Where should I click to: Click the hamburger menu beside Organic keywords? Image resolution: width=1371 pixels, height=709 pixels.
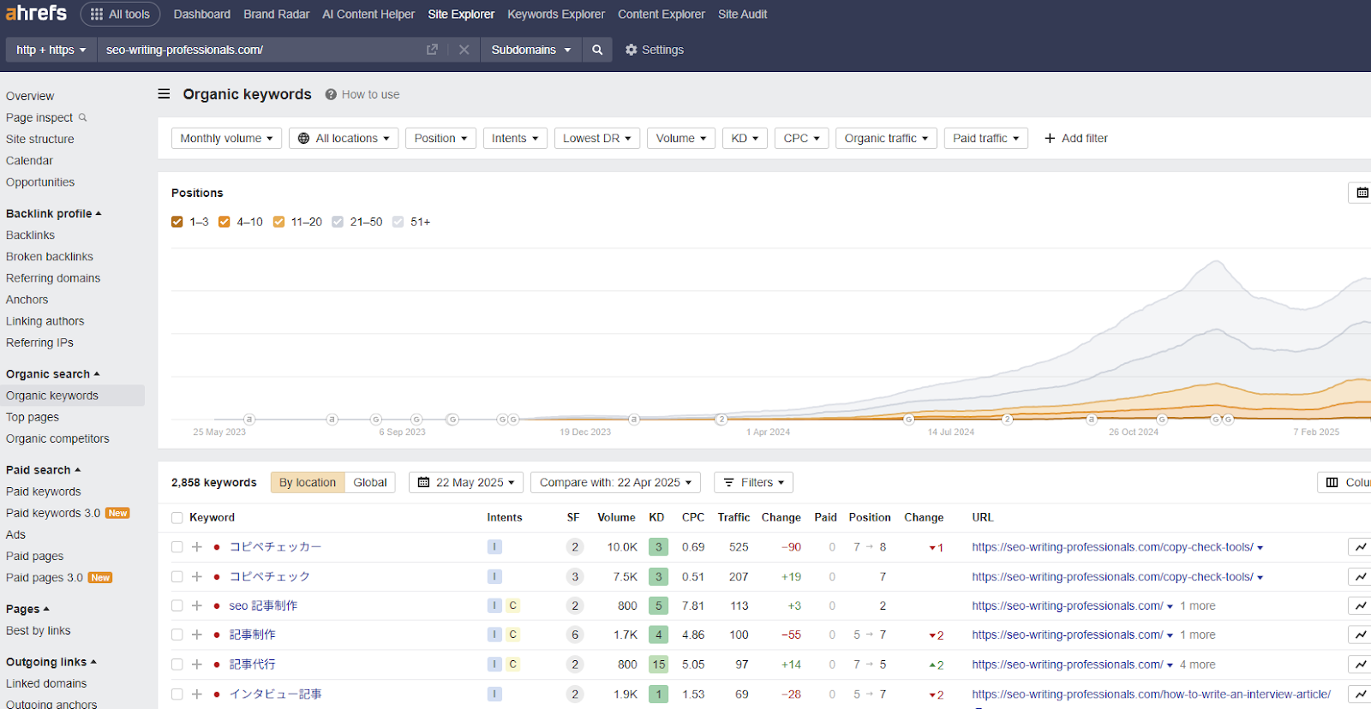[x=164, y=94]
